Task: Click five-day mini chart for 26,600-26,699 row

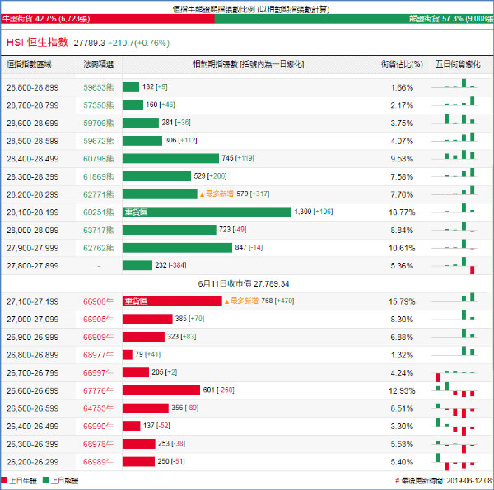Action: tap(454, 390)
